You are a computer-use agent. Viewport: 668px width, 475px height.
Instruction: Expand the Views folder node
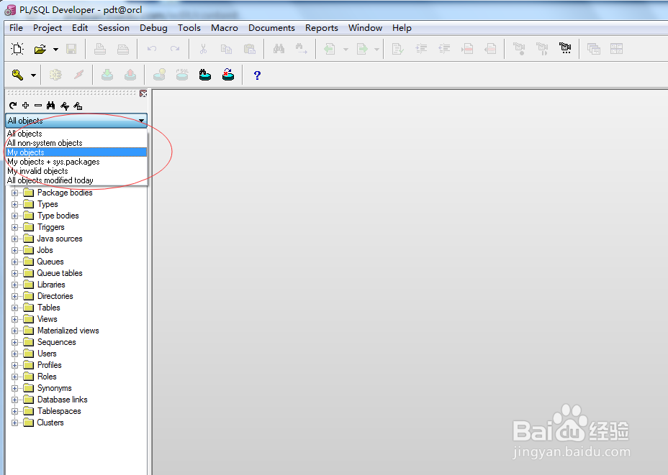point(14,319)
